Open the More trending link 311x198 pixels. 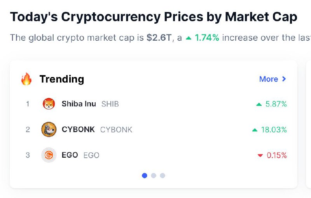coord(269,79)
